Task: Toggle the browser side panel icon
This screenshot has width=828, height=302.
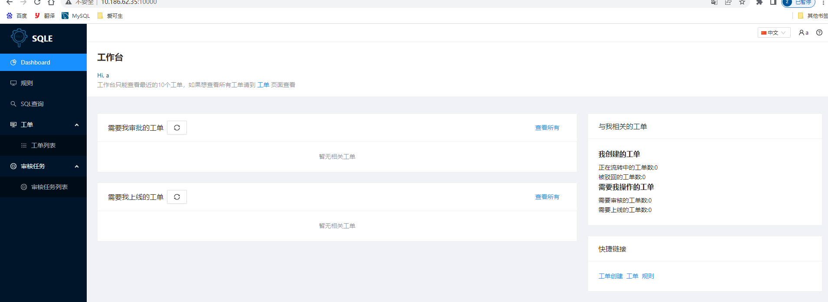Action: click(773, 2)
